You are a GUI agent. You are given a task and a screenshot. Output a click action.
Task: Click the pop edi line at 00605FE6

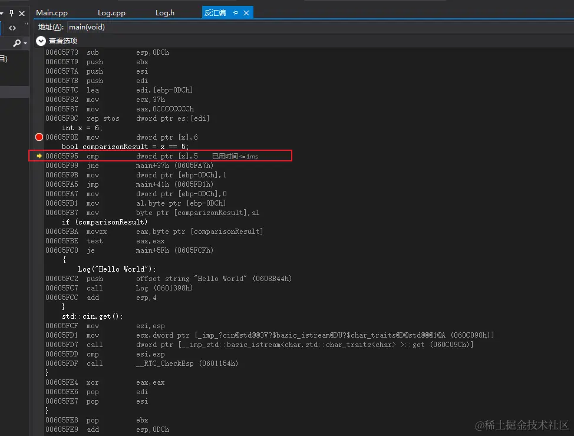(x=97, y=392)
